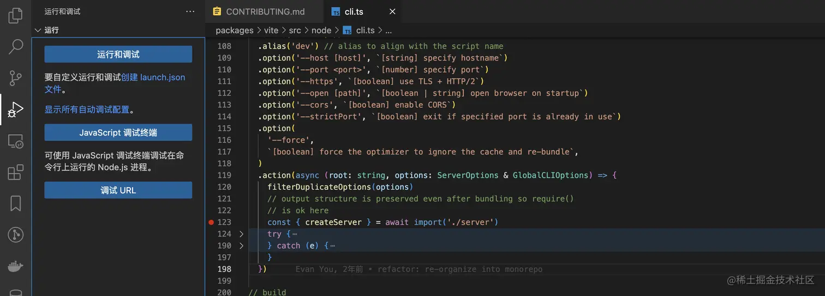The image size is (825, 296).
Task: Click the '--https' option string on line 111
Action: point(319,82)
